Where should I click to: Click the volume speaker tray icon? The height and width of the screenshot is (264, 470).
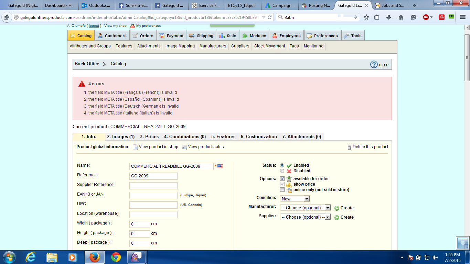click(x=435, y=257)
